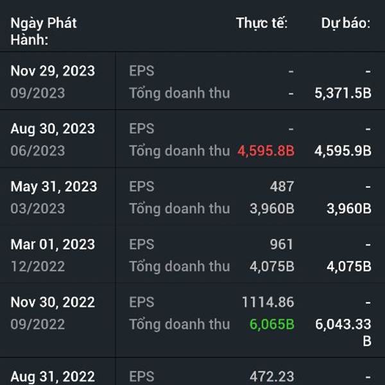Open the May 31, 2023 earnings entry
This screenshot has width=385, height=385.
point(193,197)
